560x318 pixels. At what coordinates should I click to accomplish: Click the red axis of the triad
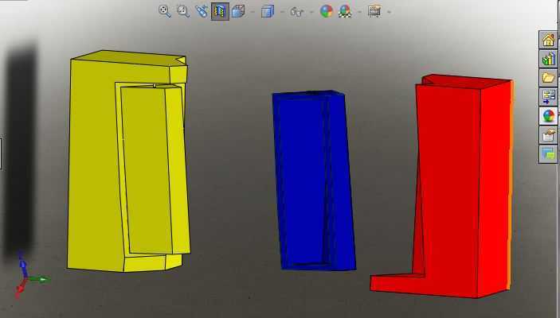click(x=20, y=289)
